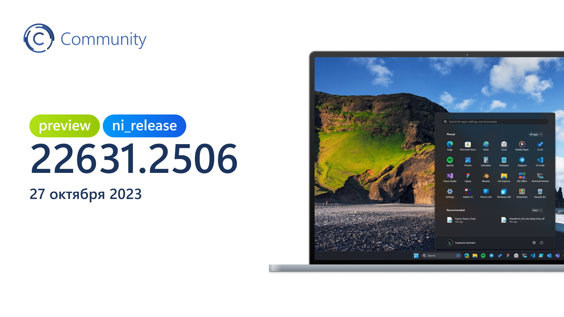Open Windows 365 from pinned apps

point(503,192)
